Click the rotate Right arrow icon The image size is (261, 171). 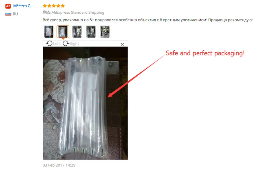point(66,43)
